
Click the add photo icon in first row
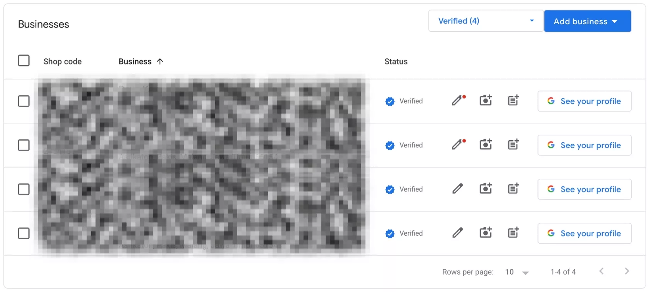[x=486, y=100]
